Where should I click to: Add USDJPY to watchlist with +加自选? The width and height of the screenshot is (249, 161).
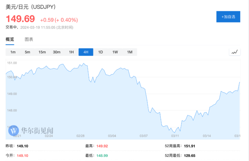[x=228, y=17]
